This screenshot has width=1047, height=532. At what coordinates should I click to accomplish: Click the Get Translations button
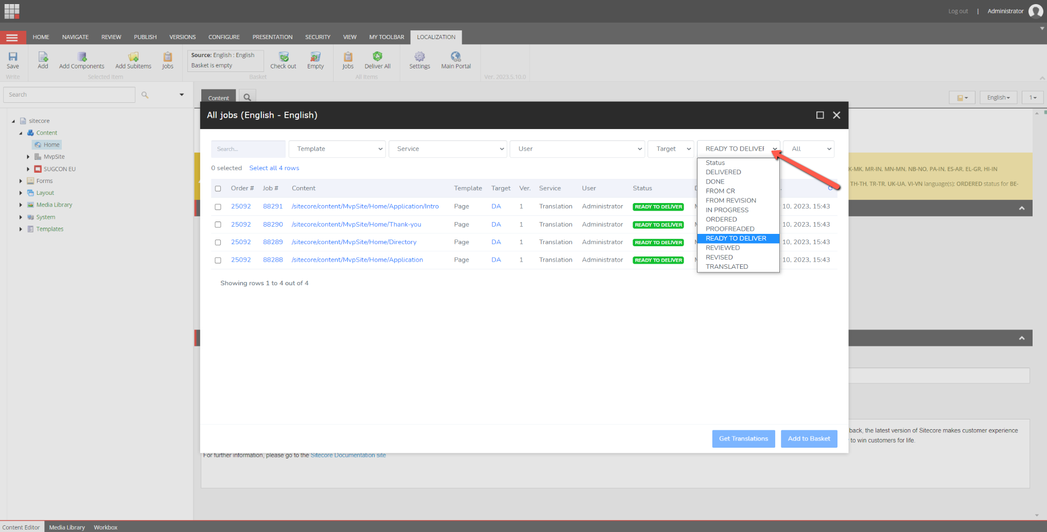tap(743, 438)
